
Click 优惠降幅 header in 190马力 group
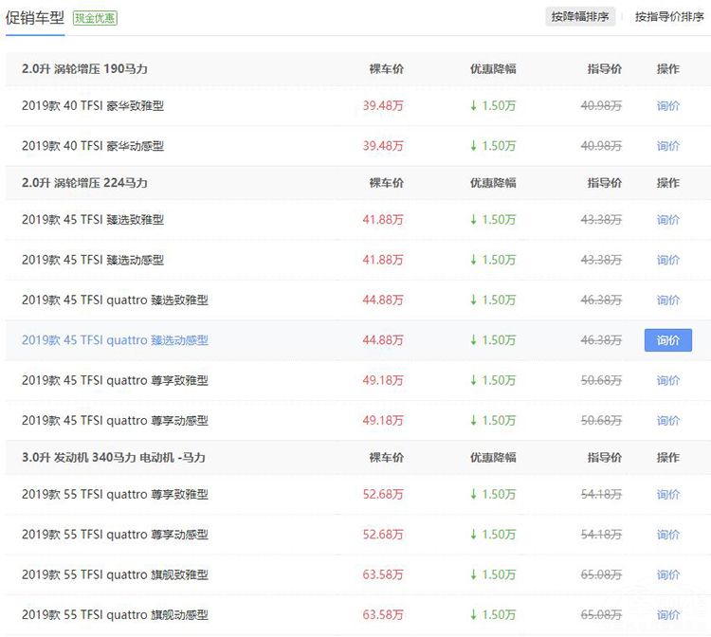493,69
